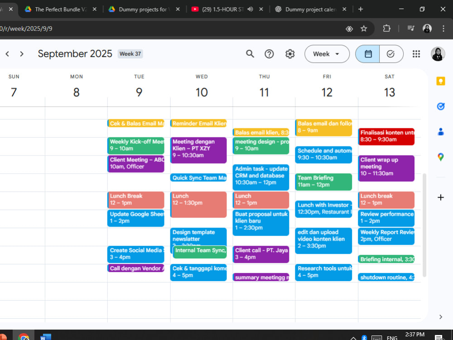Screen dimensions: 453x340
Task: Bookmark this page star icon
Action: (x=364, y=29)
